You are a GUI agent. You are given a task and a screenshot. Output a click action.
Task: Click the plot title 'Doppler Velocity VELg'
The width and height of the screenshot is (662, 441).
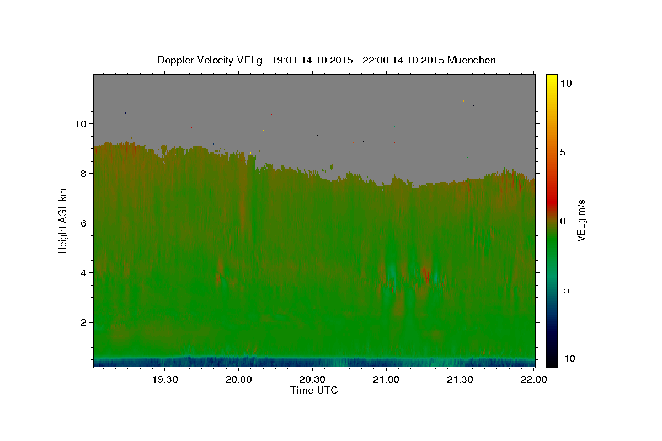[x=211, y=60]
